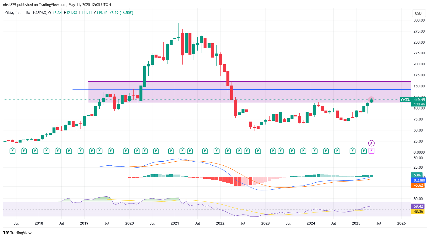Click the 275.00 price axis label
430x238 pixels.
[x=419, y=31]
